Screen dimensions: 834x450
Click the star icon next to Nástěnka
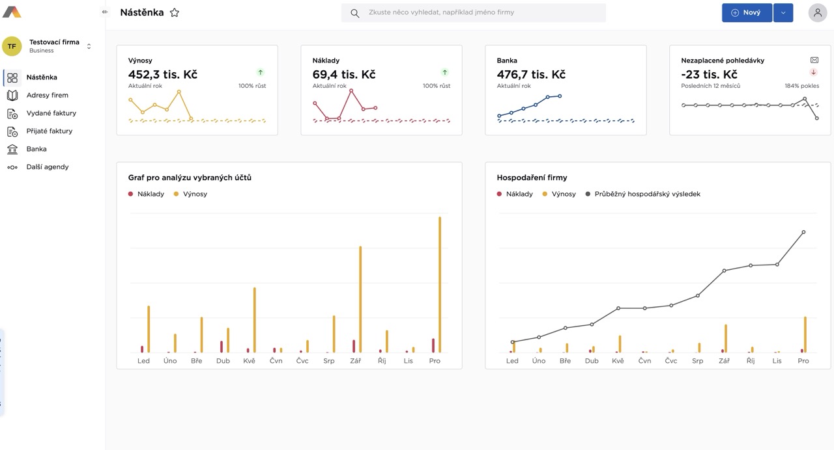[175, 12]
